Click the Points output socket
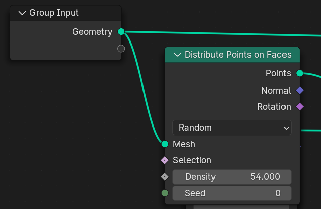321x209 pixels. pos(300,73)
